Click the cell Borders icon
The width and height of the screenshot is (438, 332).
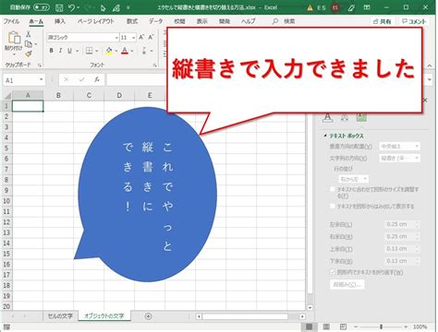89,51
